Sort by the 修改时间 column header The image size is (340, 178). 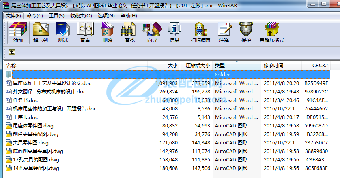(282, 65)
